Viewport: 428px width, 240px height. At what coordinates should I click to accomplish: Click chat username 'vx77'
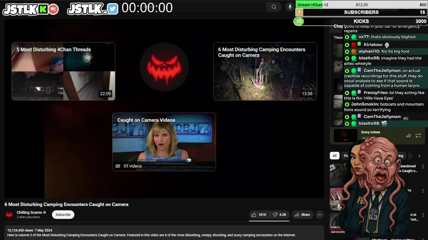pyautogui.click(x=364, y=37)
